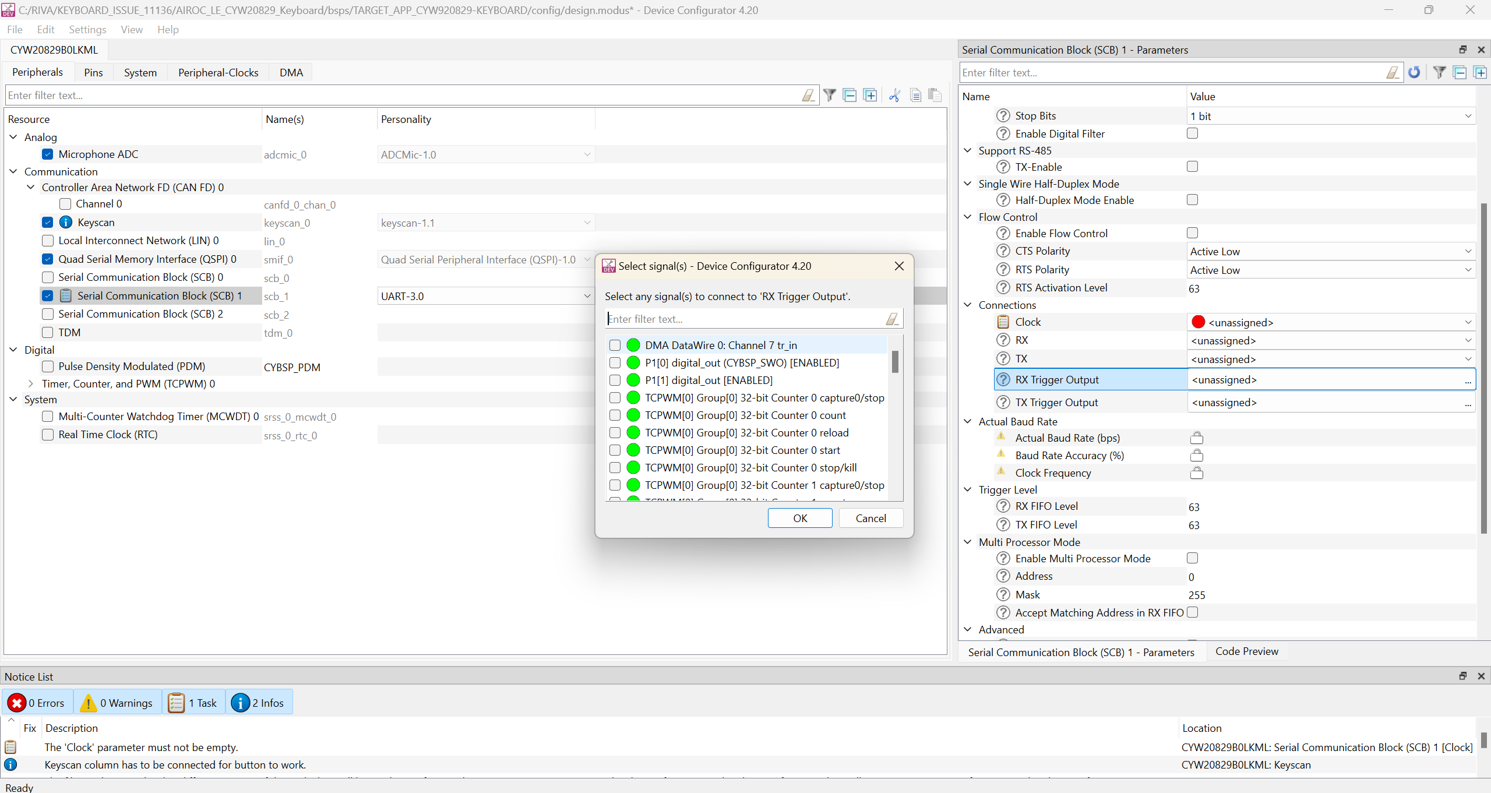This screenshot has width=1491, height=793.
Task: Click the paste icon in Peripherals toolbar
Action: pyautogui.click(x=935, y=96)
